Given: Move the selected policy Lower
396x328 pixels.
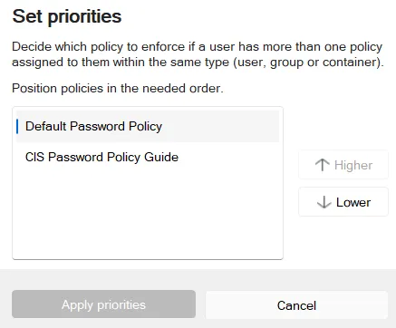Looking at the screenshot, I should click(x=343, y=202).
